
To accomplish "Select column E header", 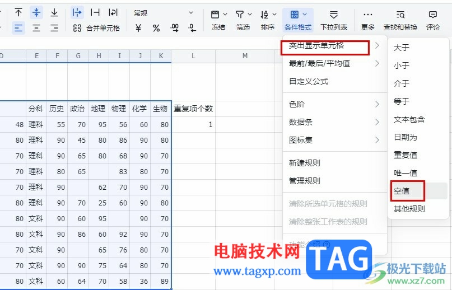I will tap(36, 56).
